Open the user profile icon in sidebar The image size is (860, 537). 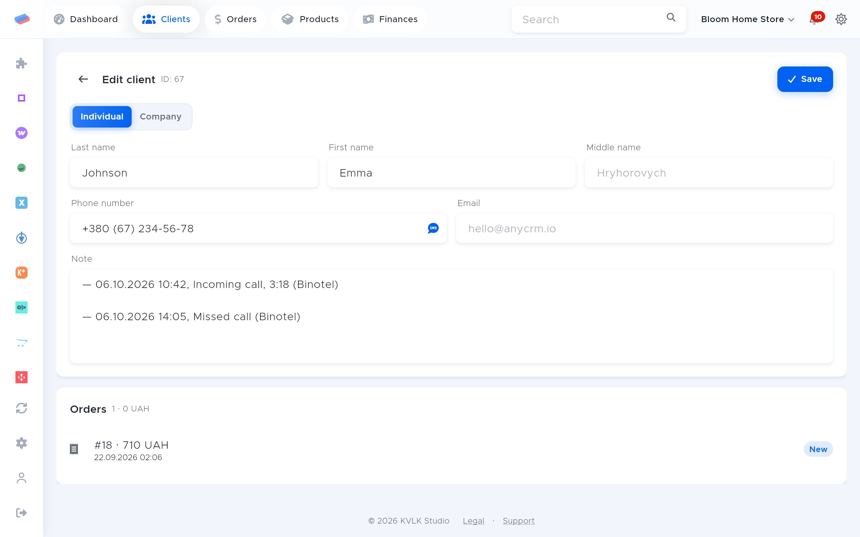(21, 478)
